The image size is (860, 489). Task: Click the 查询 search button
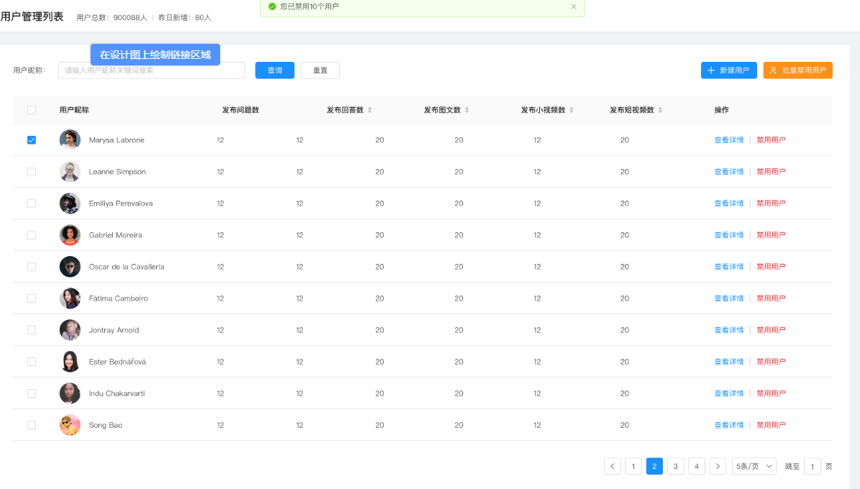tap(275, 70)
